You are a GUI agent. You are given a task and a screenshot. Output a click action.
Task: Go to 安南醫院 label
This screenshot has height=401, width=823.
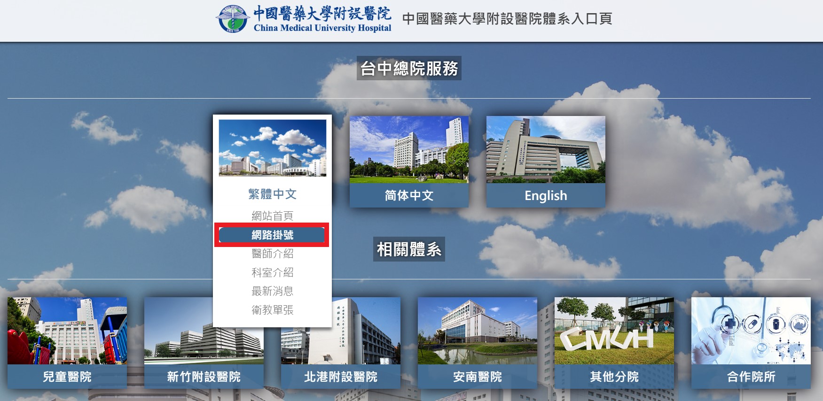click(x=478, y=377)
